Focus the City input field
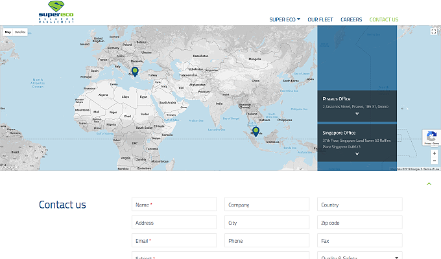 coord(267,222)
